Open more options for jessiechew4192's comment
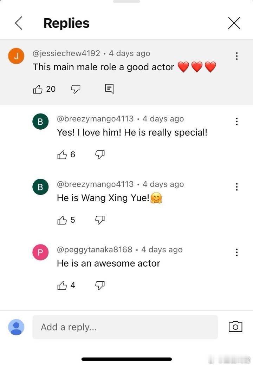 (x=237, y=56)
